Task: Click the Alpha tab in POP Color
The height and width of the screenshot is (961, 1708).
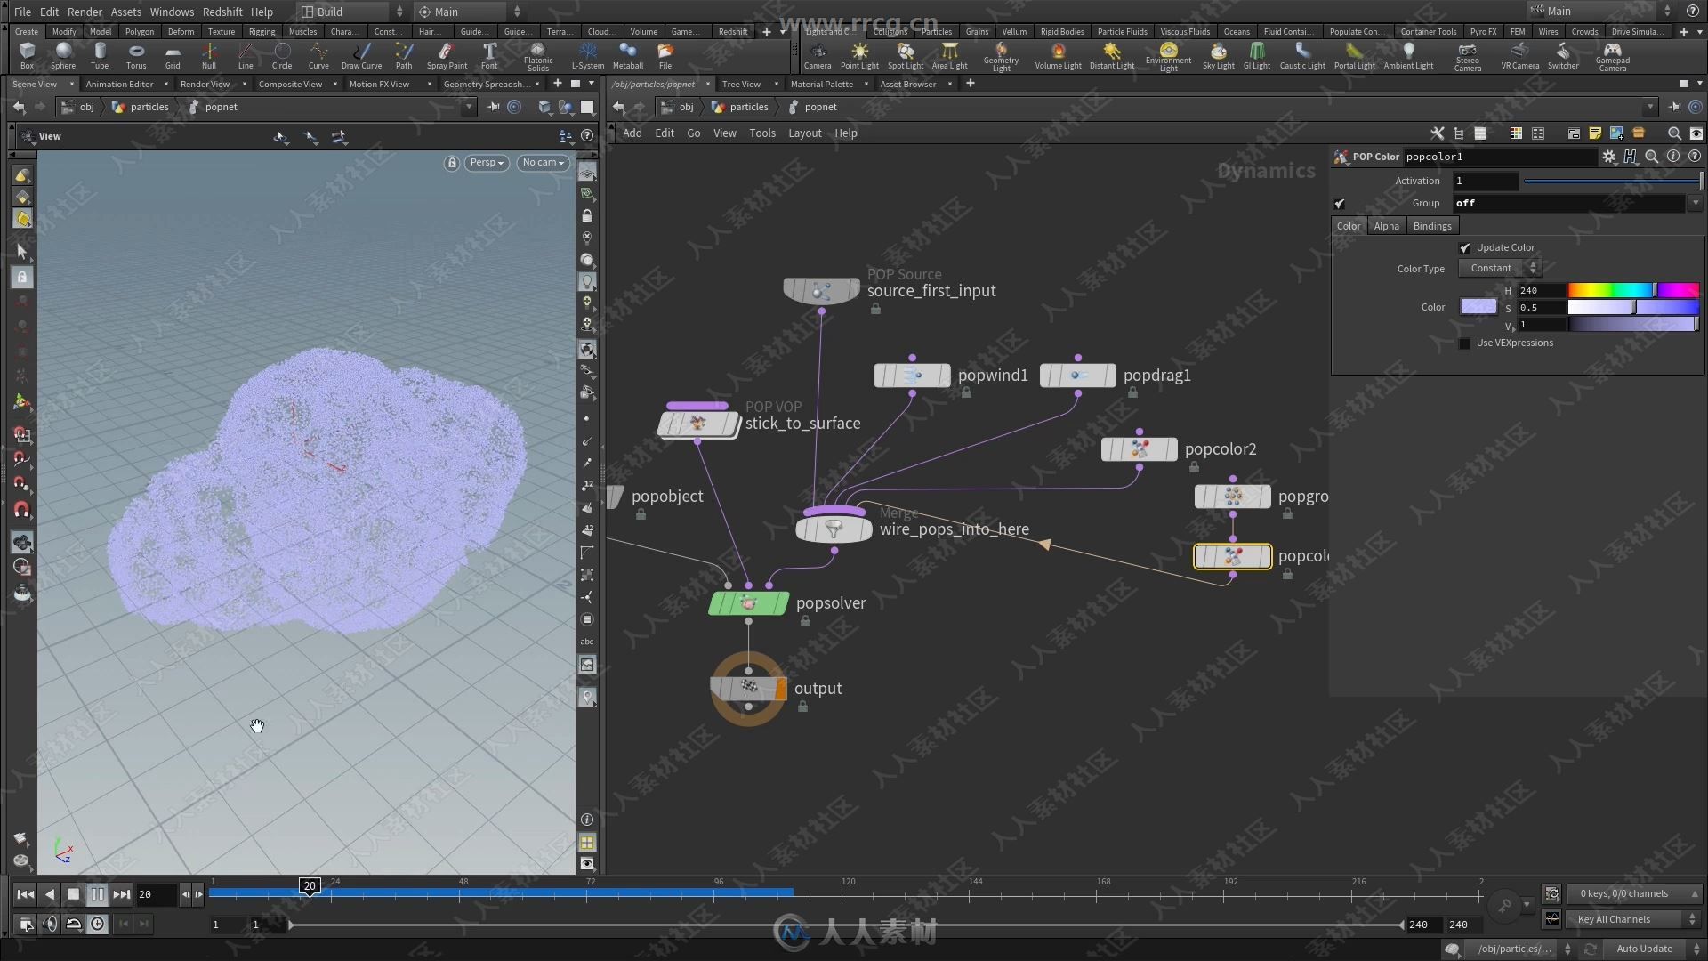Action: click(x=1385, y=225)
